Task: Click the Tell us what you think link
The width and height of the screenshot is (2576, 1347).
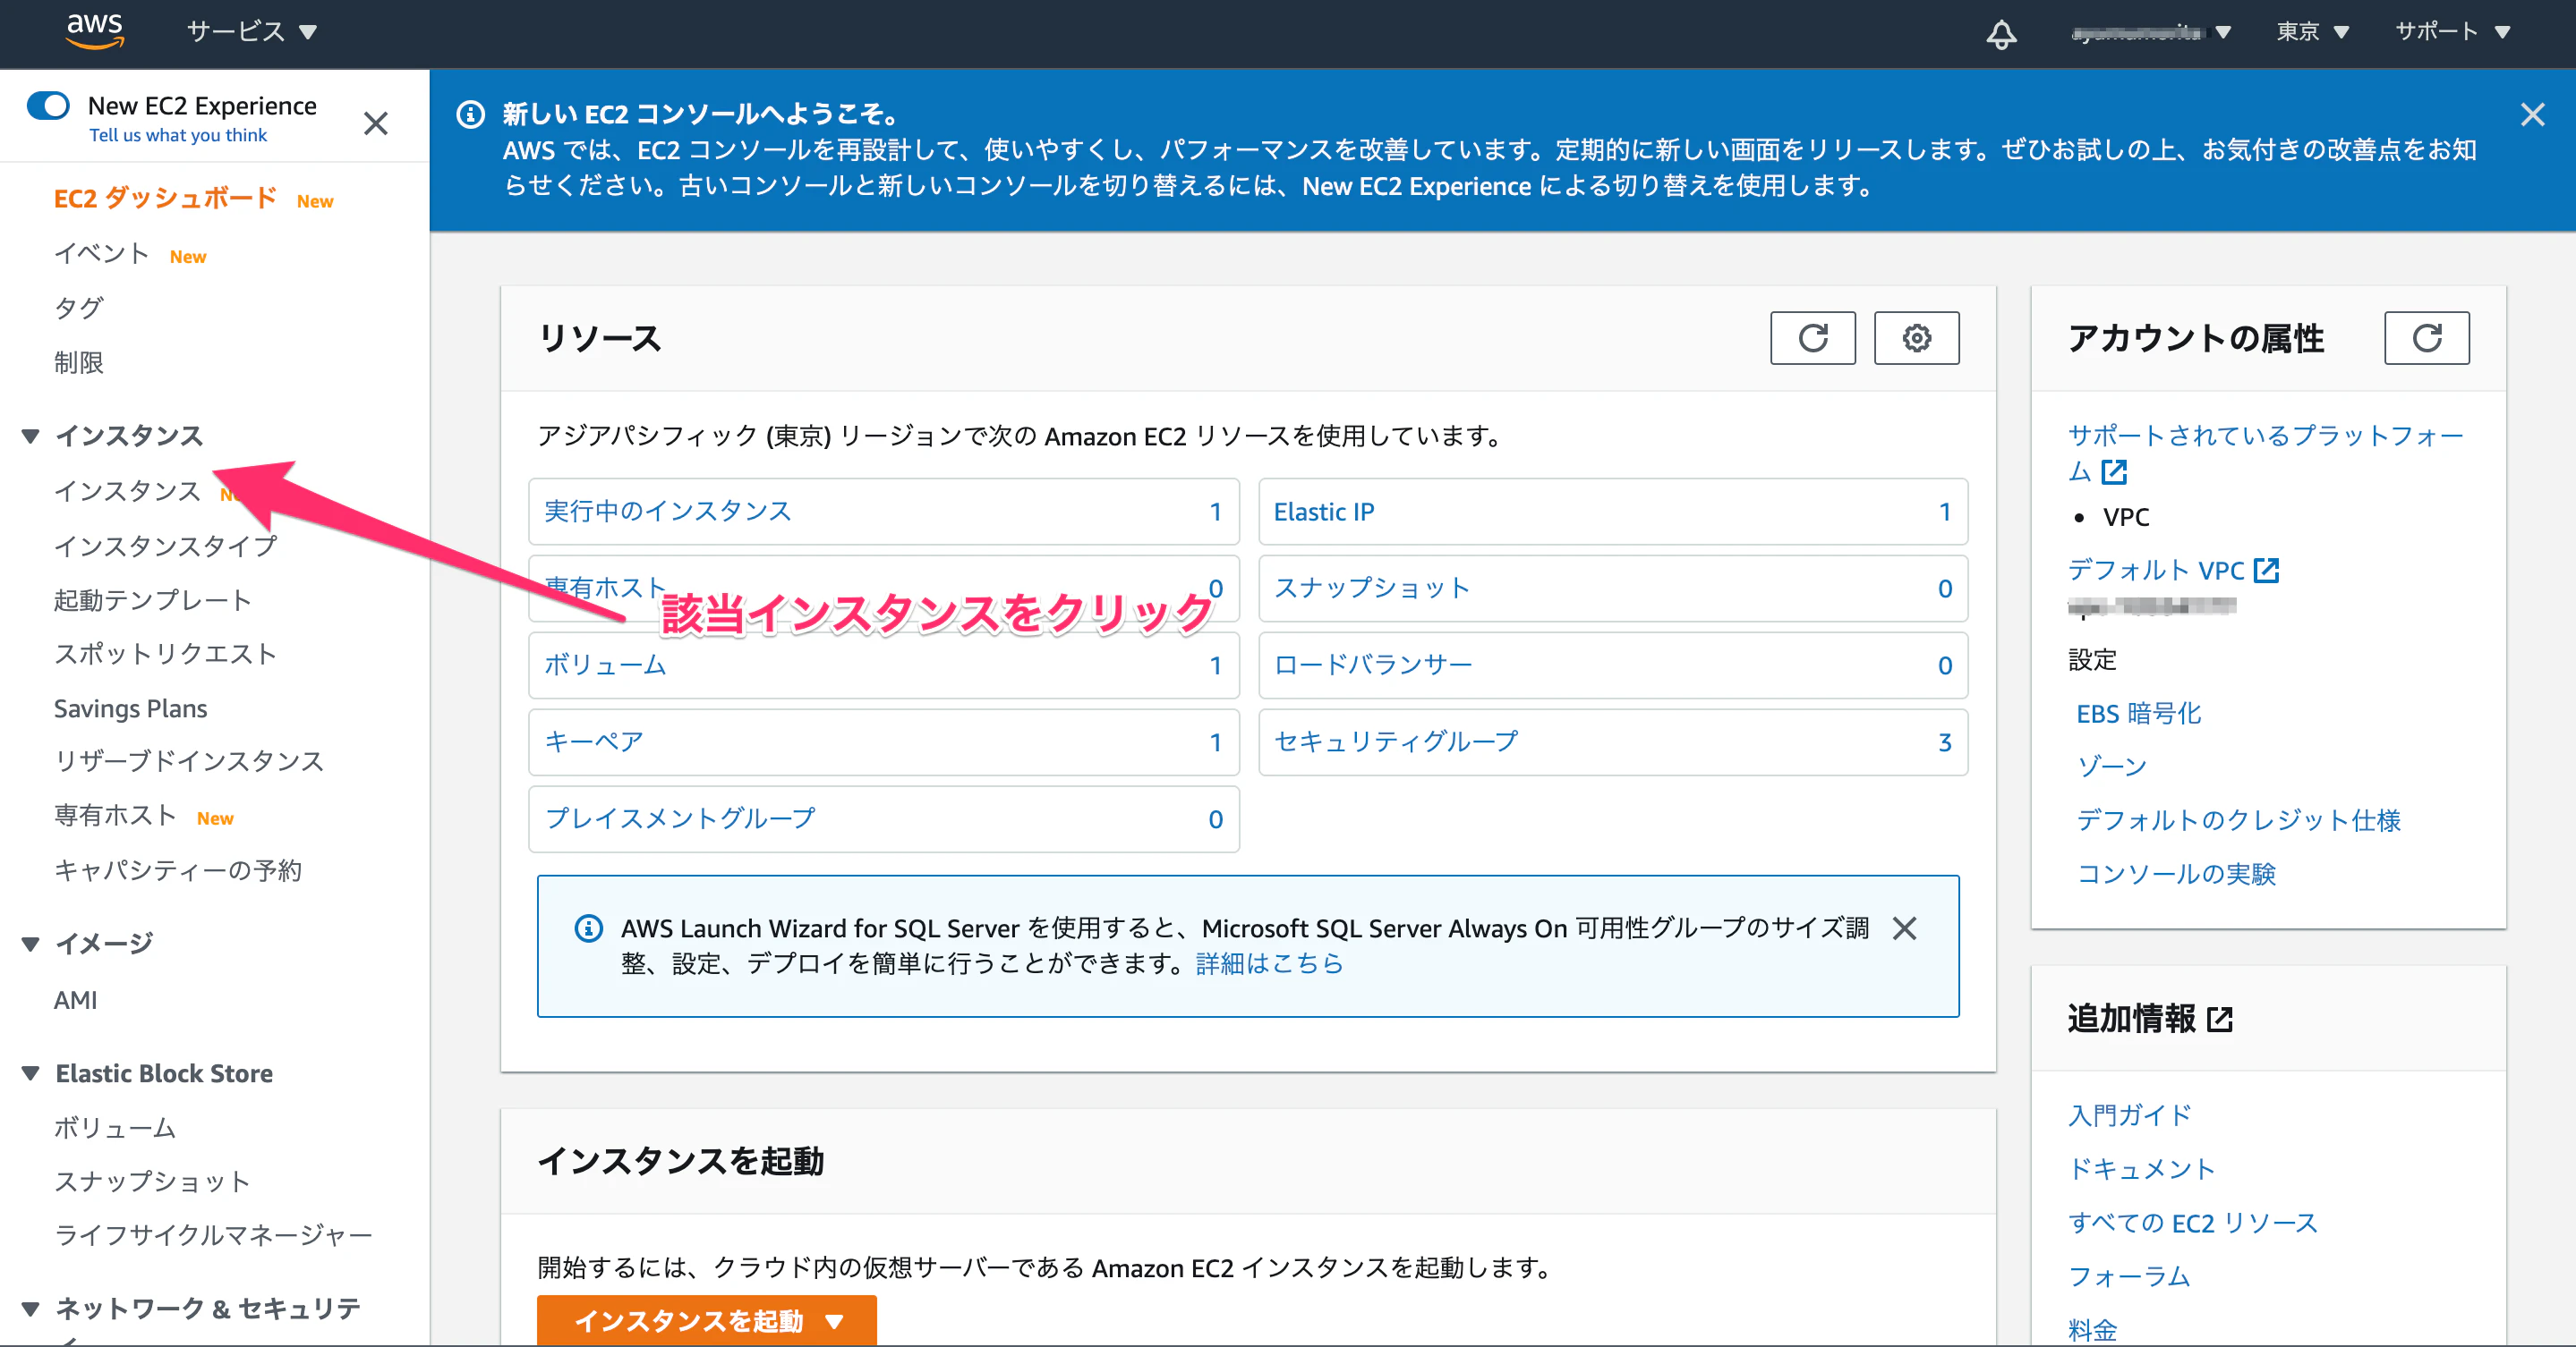Action: click(178, 135)
